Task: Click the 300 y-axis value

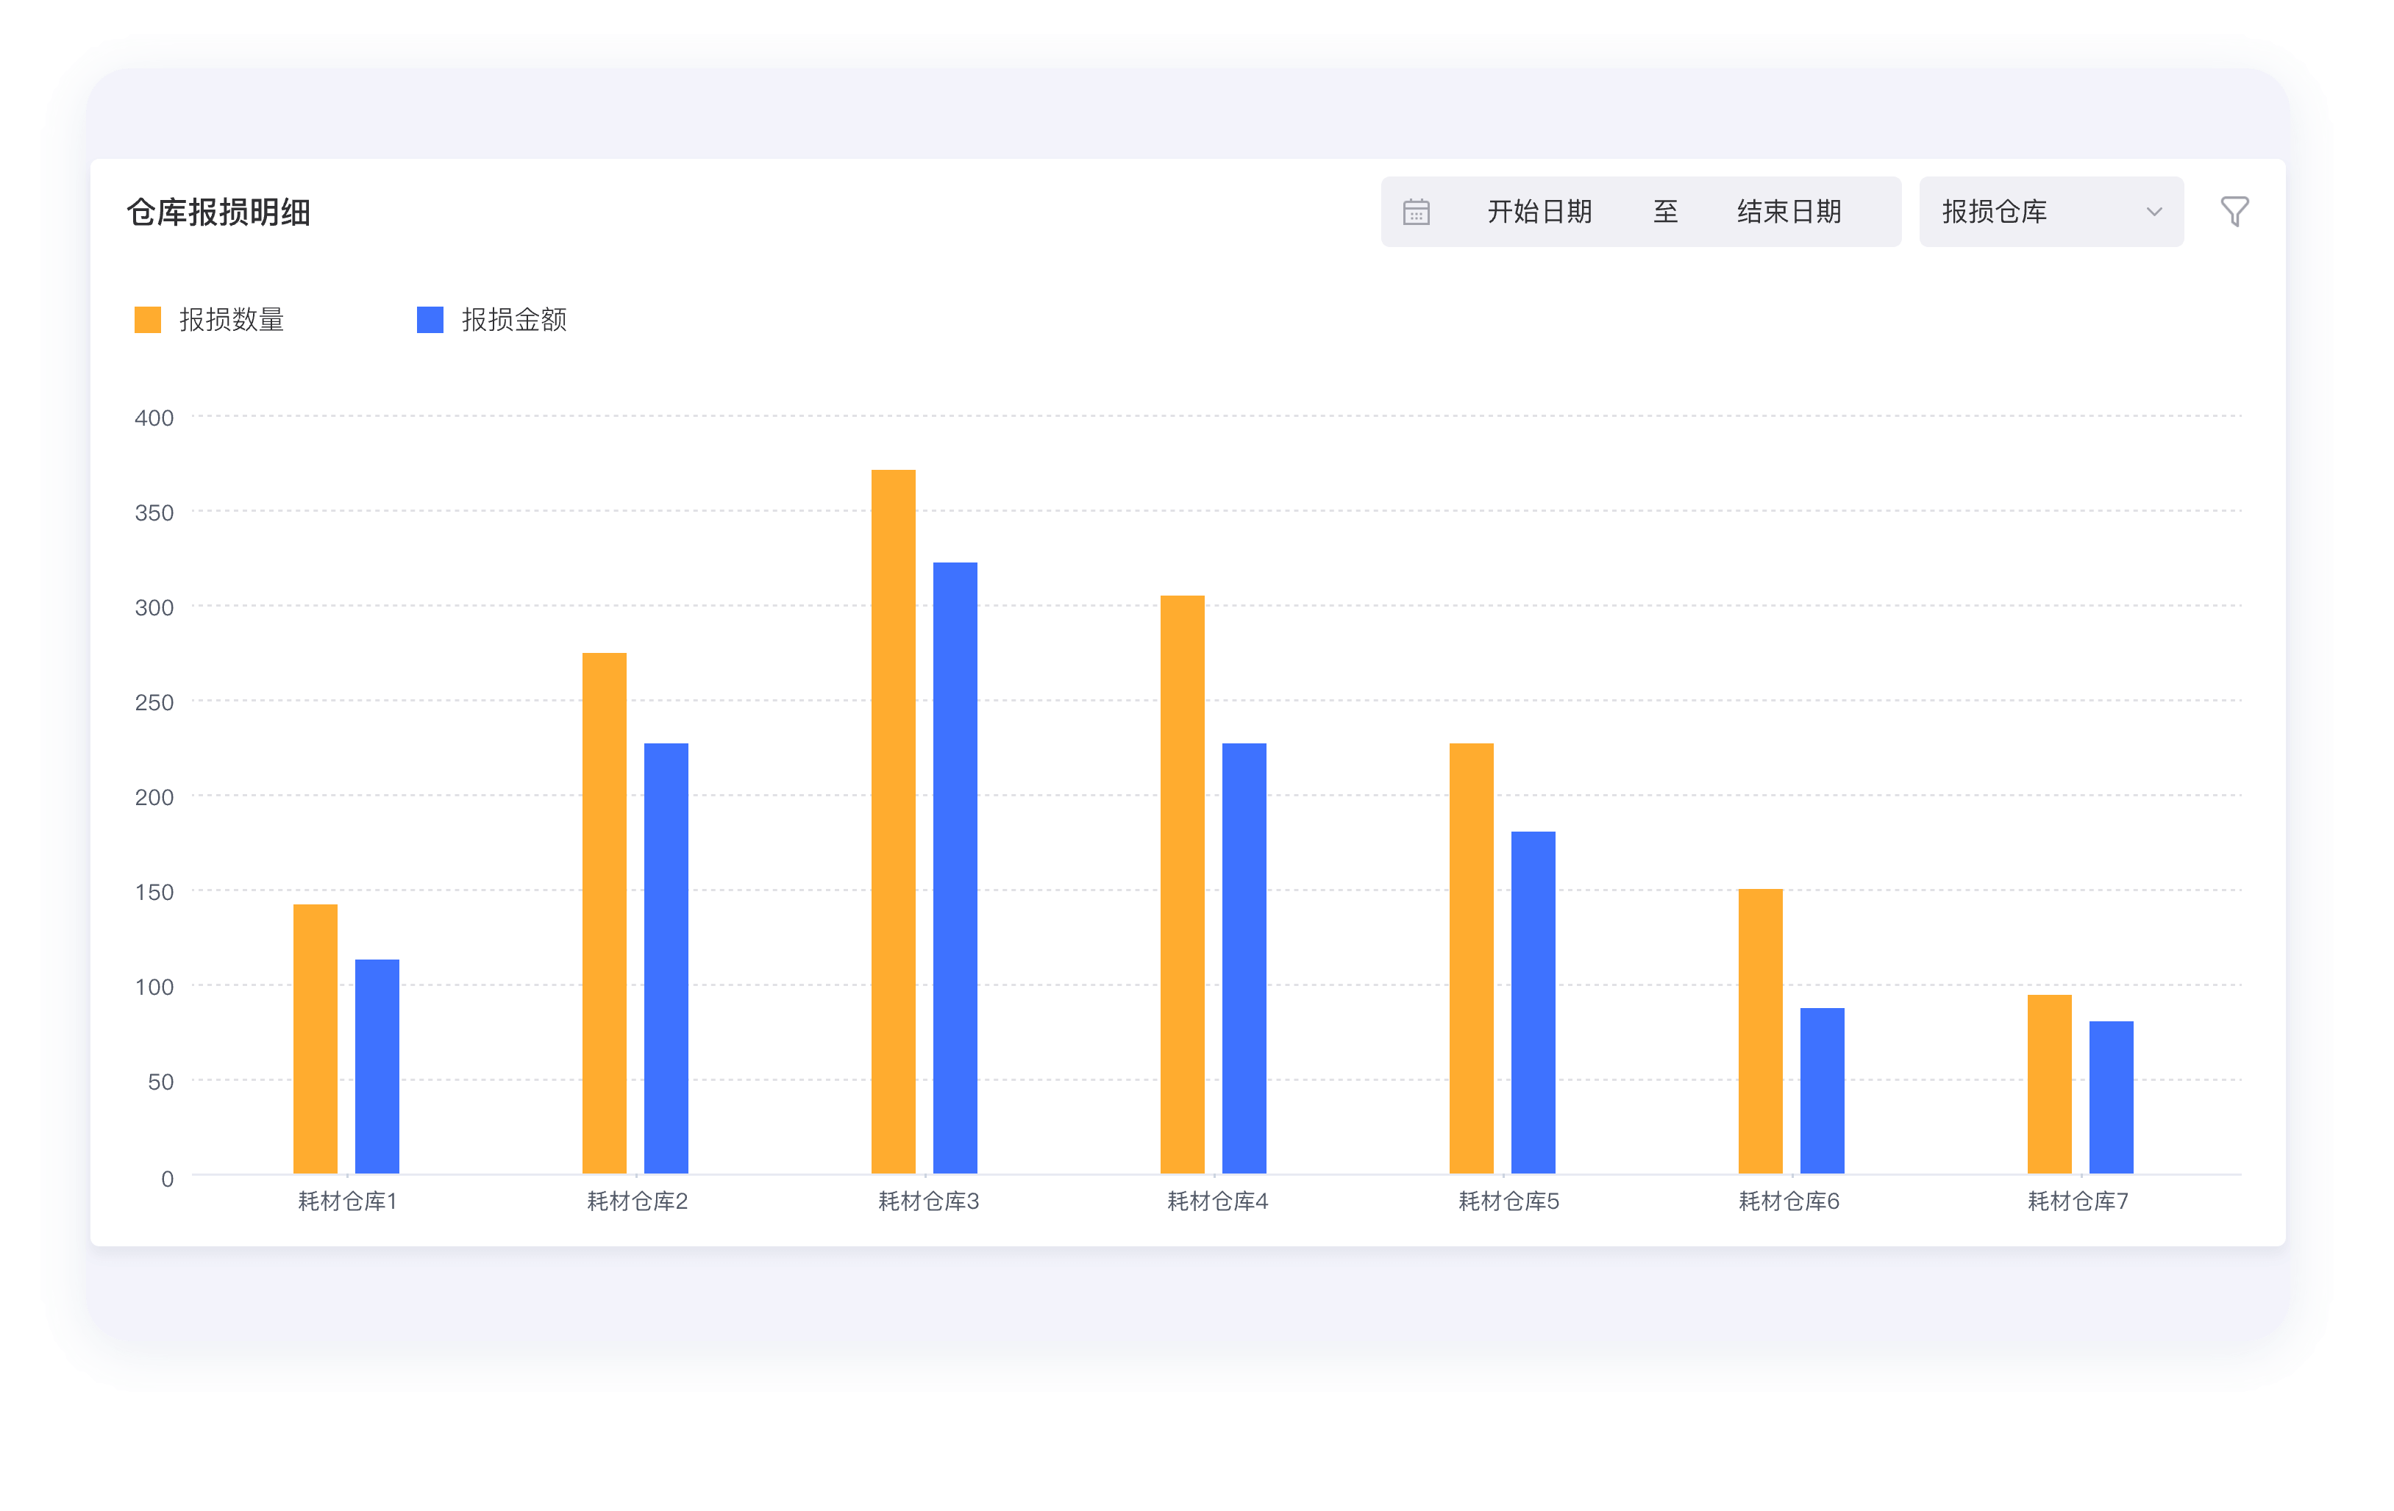Action: click(x=154, y=607)
